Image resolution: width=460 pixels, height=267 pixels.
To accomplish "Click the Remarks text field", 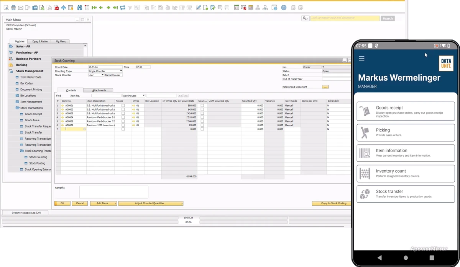I will (113, 192).
